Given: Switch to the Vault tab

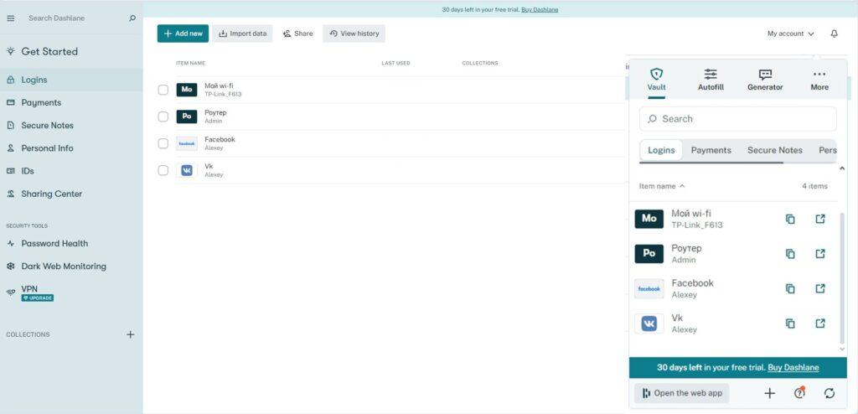Looking at the screenshot, I should 657,80.
